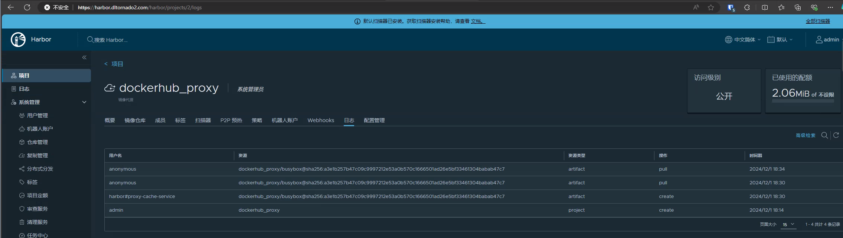Switch to the 成员 tab
The width and height of the screenshot is (843, 238).
click(x=160, y=120)
